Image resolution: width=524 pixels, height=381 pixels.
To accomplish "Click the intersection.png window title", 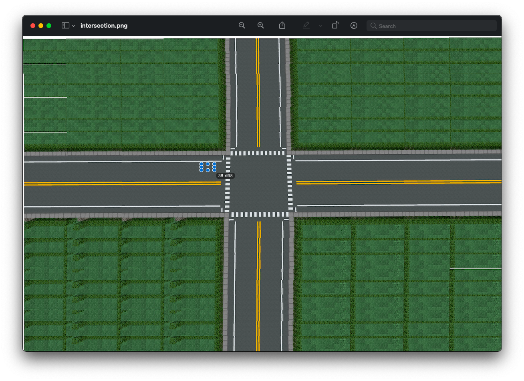I will [x=104, y=25].
